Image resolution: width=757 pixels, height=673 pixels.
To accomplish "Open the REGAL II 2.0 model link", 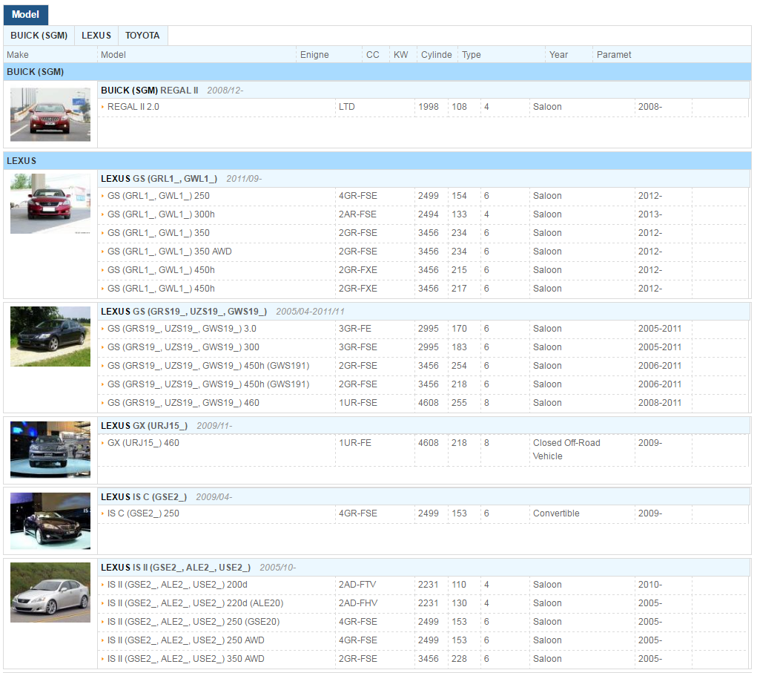I will pos(133,107).
